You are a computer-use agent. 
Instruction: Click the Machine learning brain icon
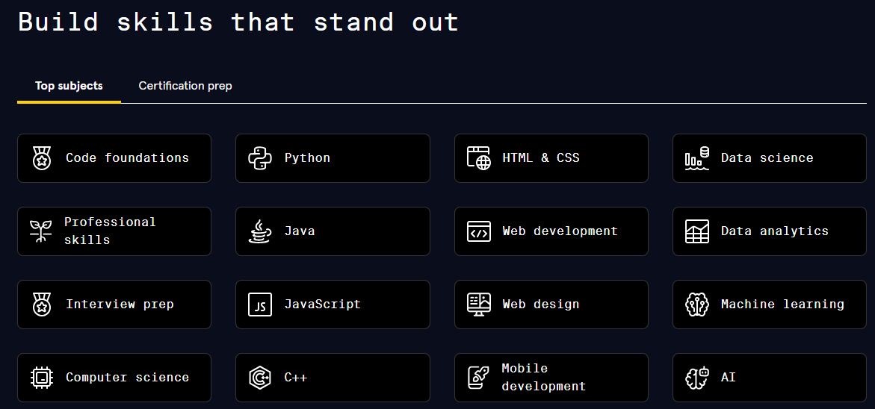pyautogui.click(x=697, y=305)
